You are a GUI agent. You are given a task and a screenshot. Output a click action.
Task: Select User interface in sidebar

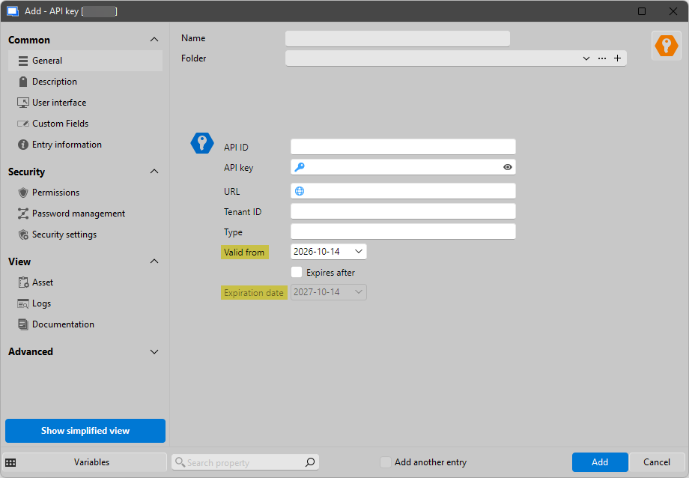pos(85,103)
